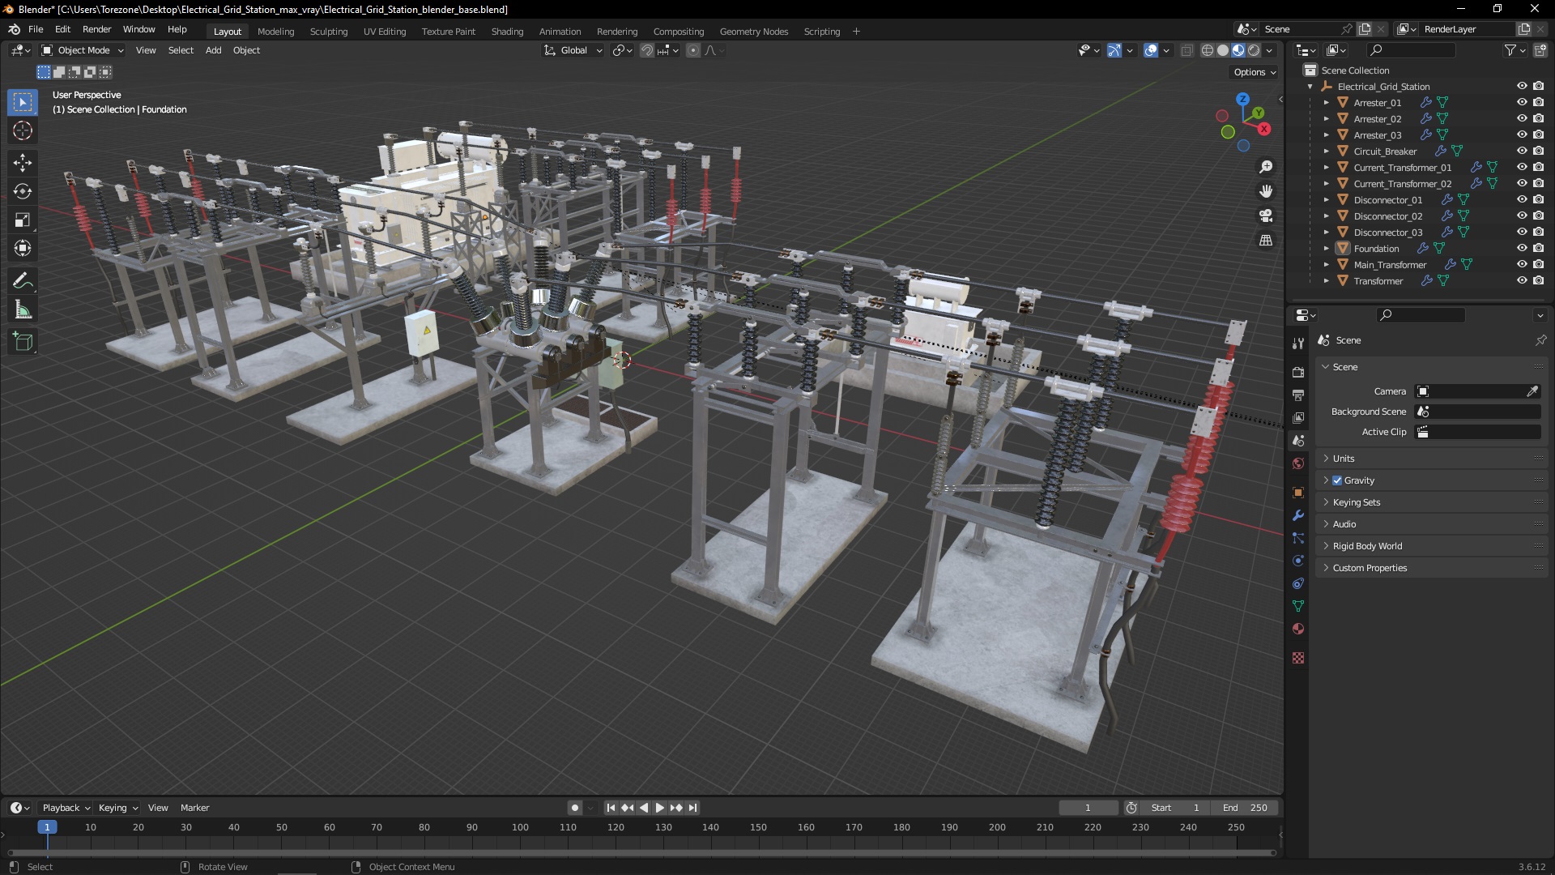Activate the Move tool

[x=23, y=163]
